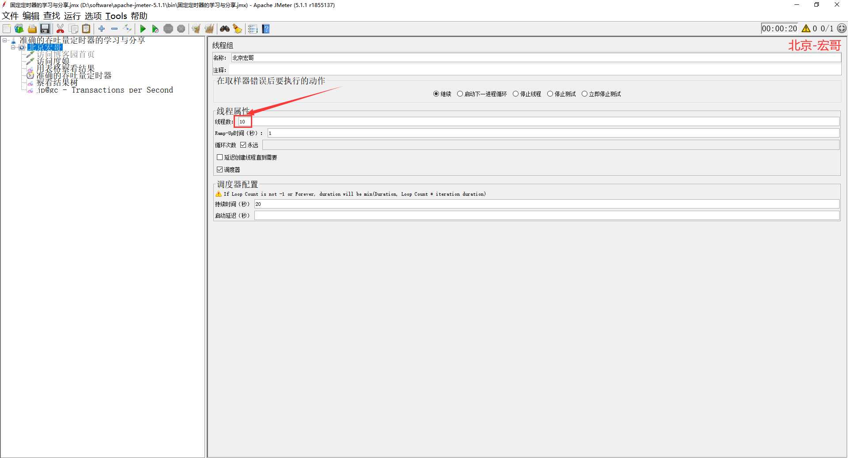848x458 pixels.
Task: Click the 持续时间 duration input field
Action: click(547, 204)
